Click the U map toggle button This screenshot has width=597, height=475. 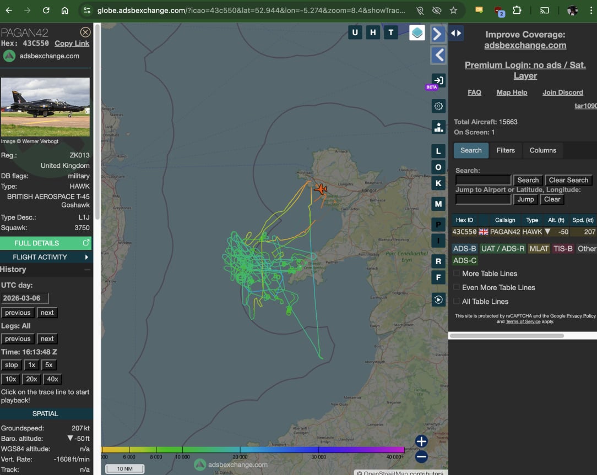[x=355, y=32]
